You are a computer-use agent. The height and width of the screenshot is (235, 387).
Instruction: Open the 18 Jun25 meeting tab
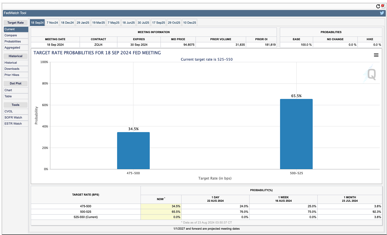(129, 23)
